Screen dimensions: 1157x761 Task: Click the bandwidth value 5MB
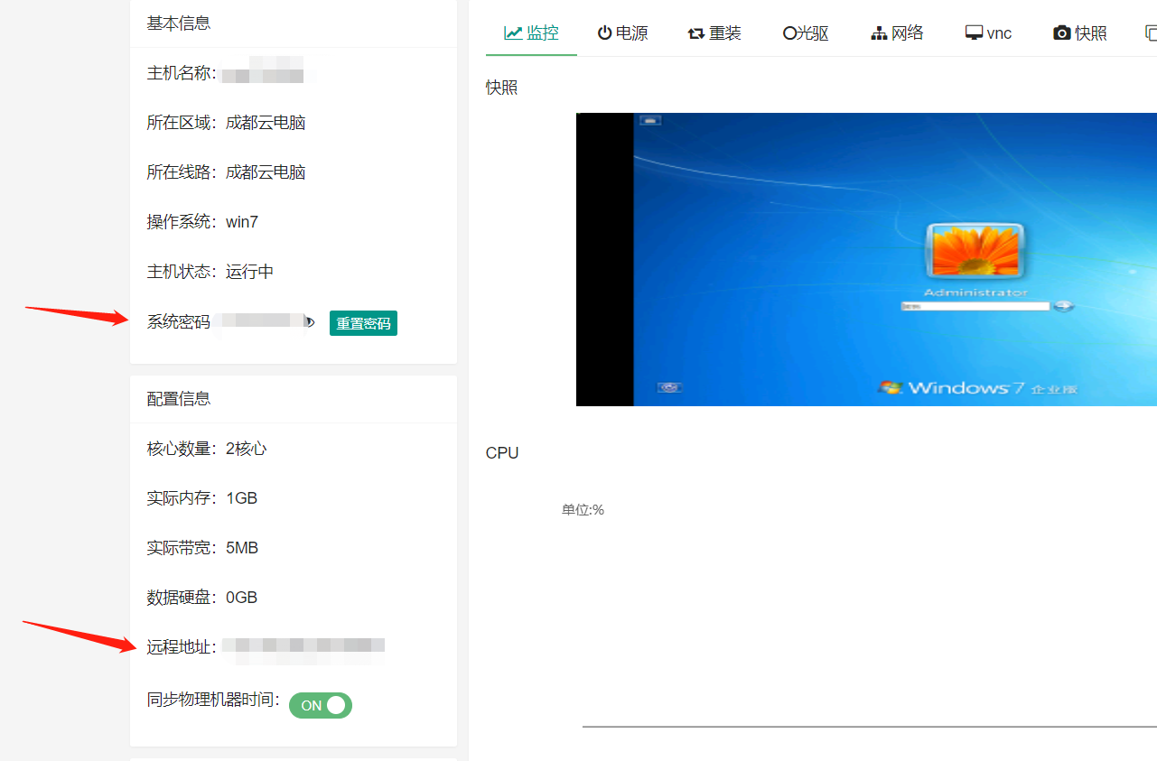(242, 548)
